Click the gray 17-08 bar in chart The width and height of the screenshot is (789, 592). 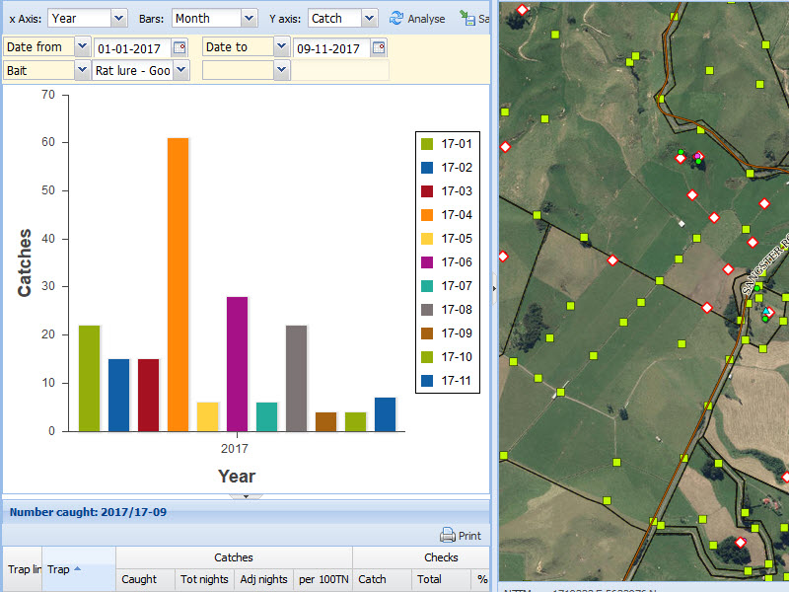click(296, 378)
